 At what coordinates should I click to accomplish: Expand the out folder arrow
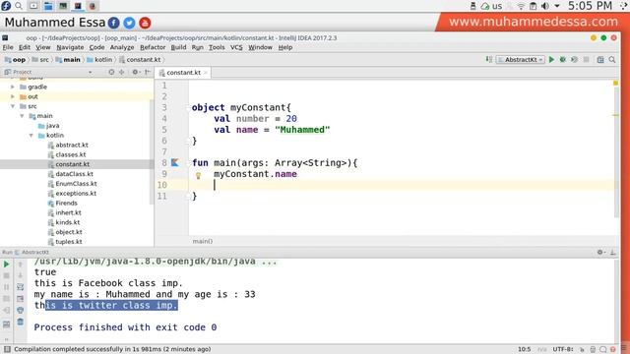pos(13,96)
